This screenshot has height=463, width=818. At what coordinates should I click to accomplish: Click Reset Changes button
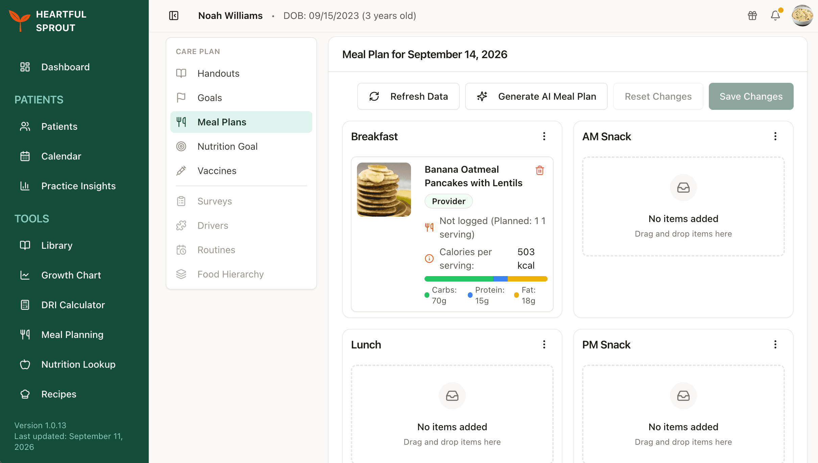658,96
